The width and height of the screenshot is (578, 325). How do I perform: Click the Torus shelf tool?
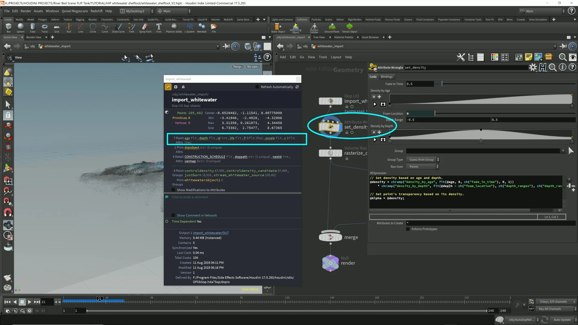45,28
